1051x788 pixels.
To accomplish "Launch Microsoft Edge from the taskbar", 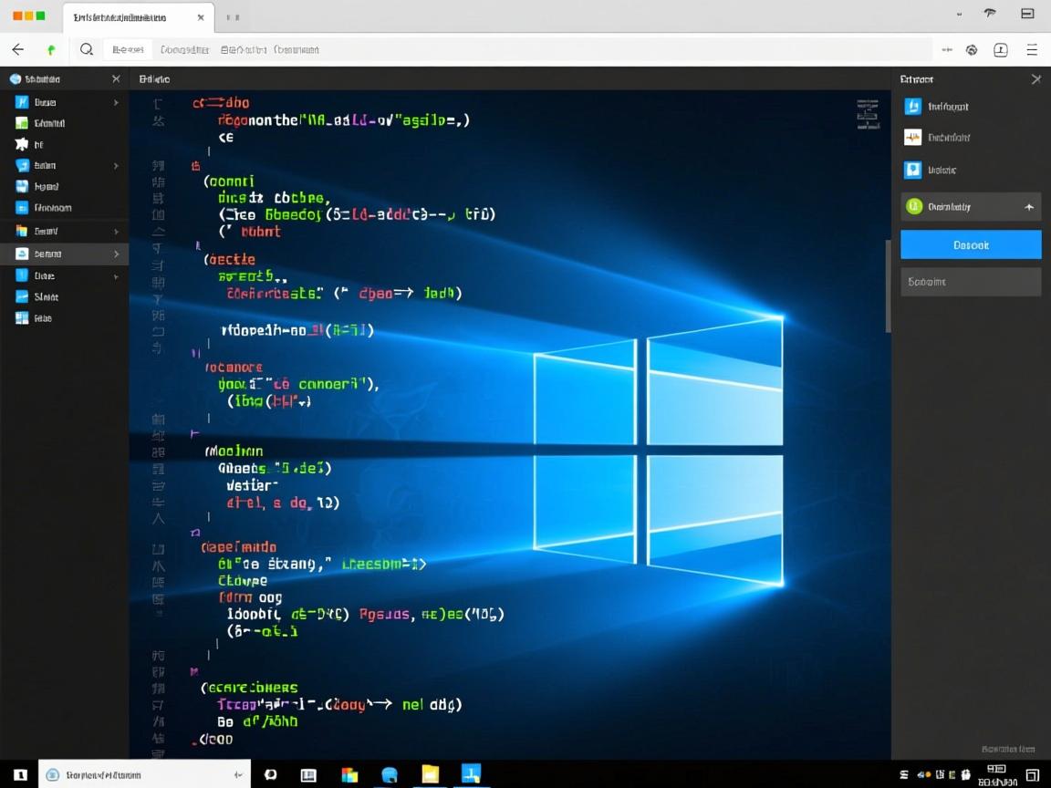I will tap(390, 773).
